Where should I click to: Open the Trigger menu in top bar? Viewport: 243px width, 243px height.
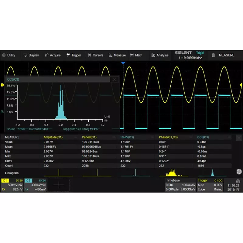(x=74, y=55)
